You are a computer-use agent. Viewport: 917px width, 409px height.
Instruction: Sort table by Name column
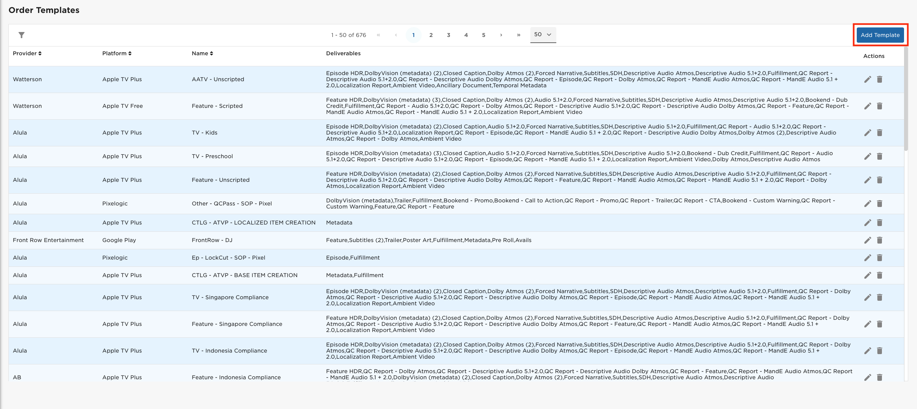point(202,53)
